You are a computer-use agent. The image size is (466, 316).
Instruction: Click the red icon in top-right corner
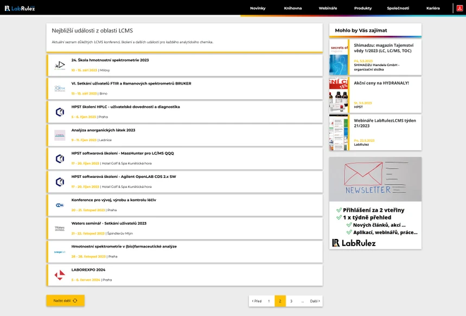click(459, 8)
